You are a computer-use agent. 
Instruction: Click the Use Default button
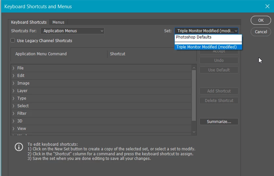[x=219, y=70]
